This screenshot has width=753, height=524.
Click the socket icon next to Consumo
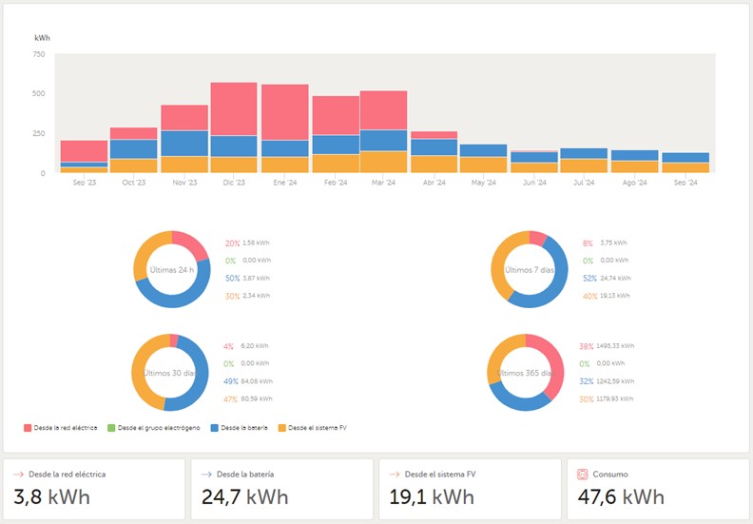pos(582,474)
